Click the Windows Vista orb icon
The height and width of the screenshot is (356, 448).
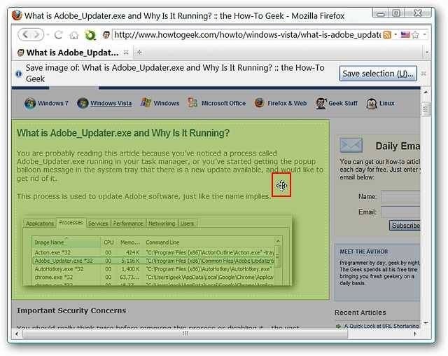pyautogui.click(x=83, y=103)
